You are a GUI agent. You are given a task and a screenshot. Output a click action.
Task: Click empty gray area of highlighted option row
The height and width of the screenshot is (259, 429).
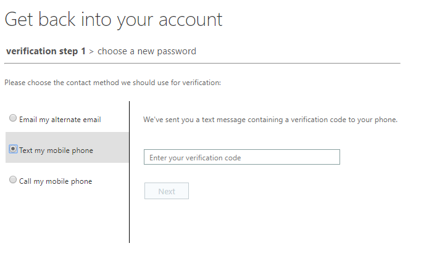[x=111, y=147]
